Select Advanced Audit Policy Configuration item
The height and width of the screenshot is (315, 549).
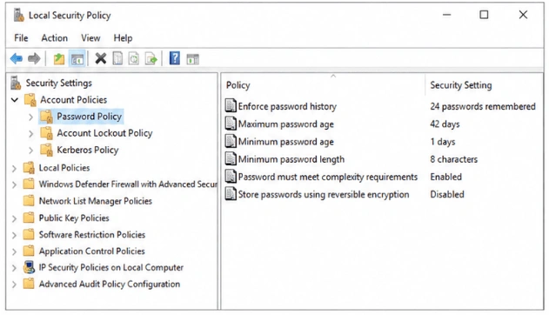point(110,284)
